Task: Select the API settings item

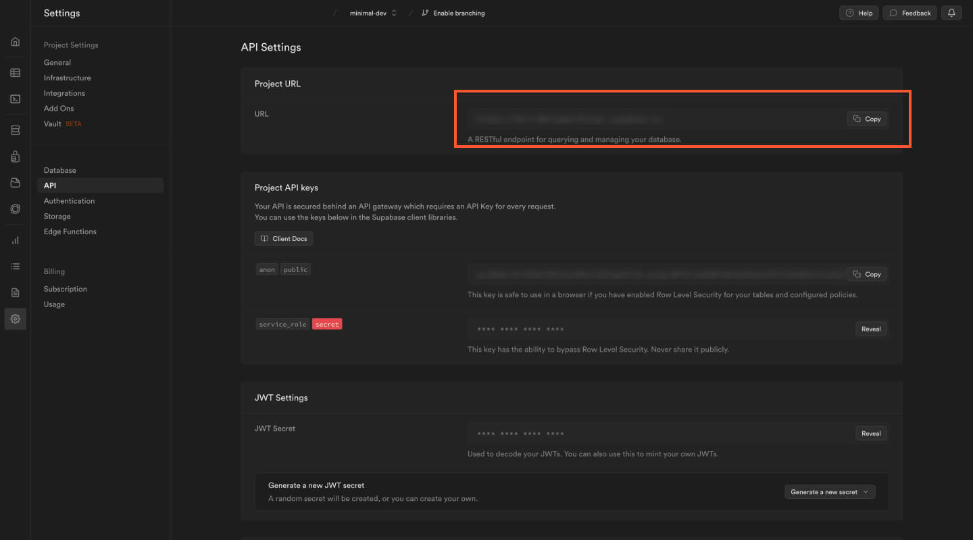Action: click(100, 186)
